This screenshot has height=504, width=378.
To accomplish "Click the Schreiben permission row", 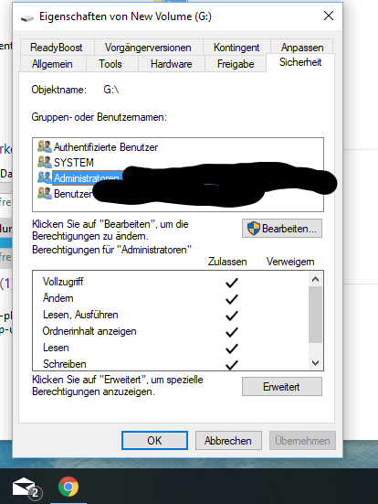I will click(171, 364).
